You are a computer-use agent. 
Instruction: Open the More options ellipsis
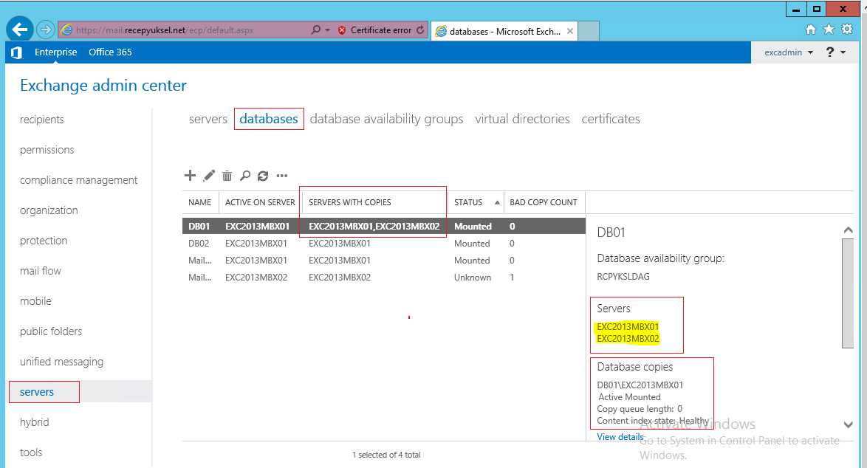(x=282, y=176)
